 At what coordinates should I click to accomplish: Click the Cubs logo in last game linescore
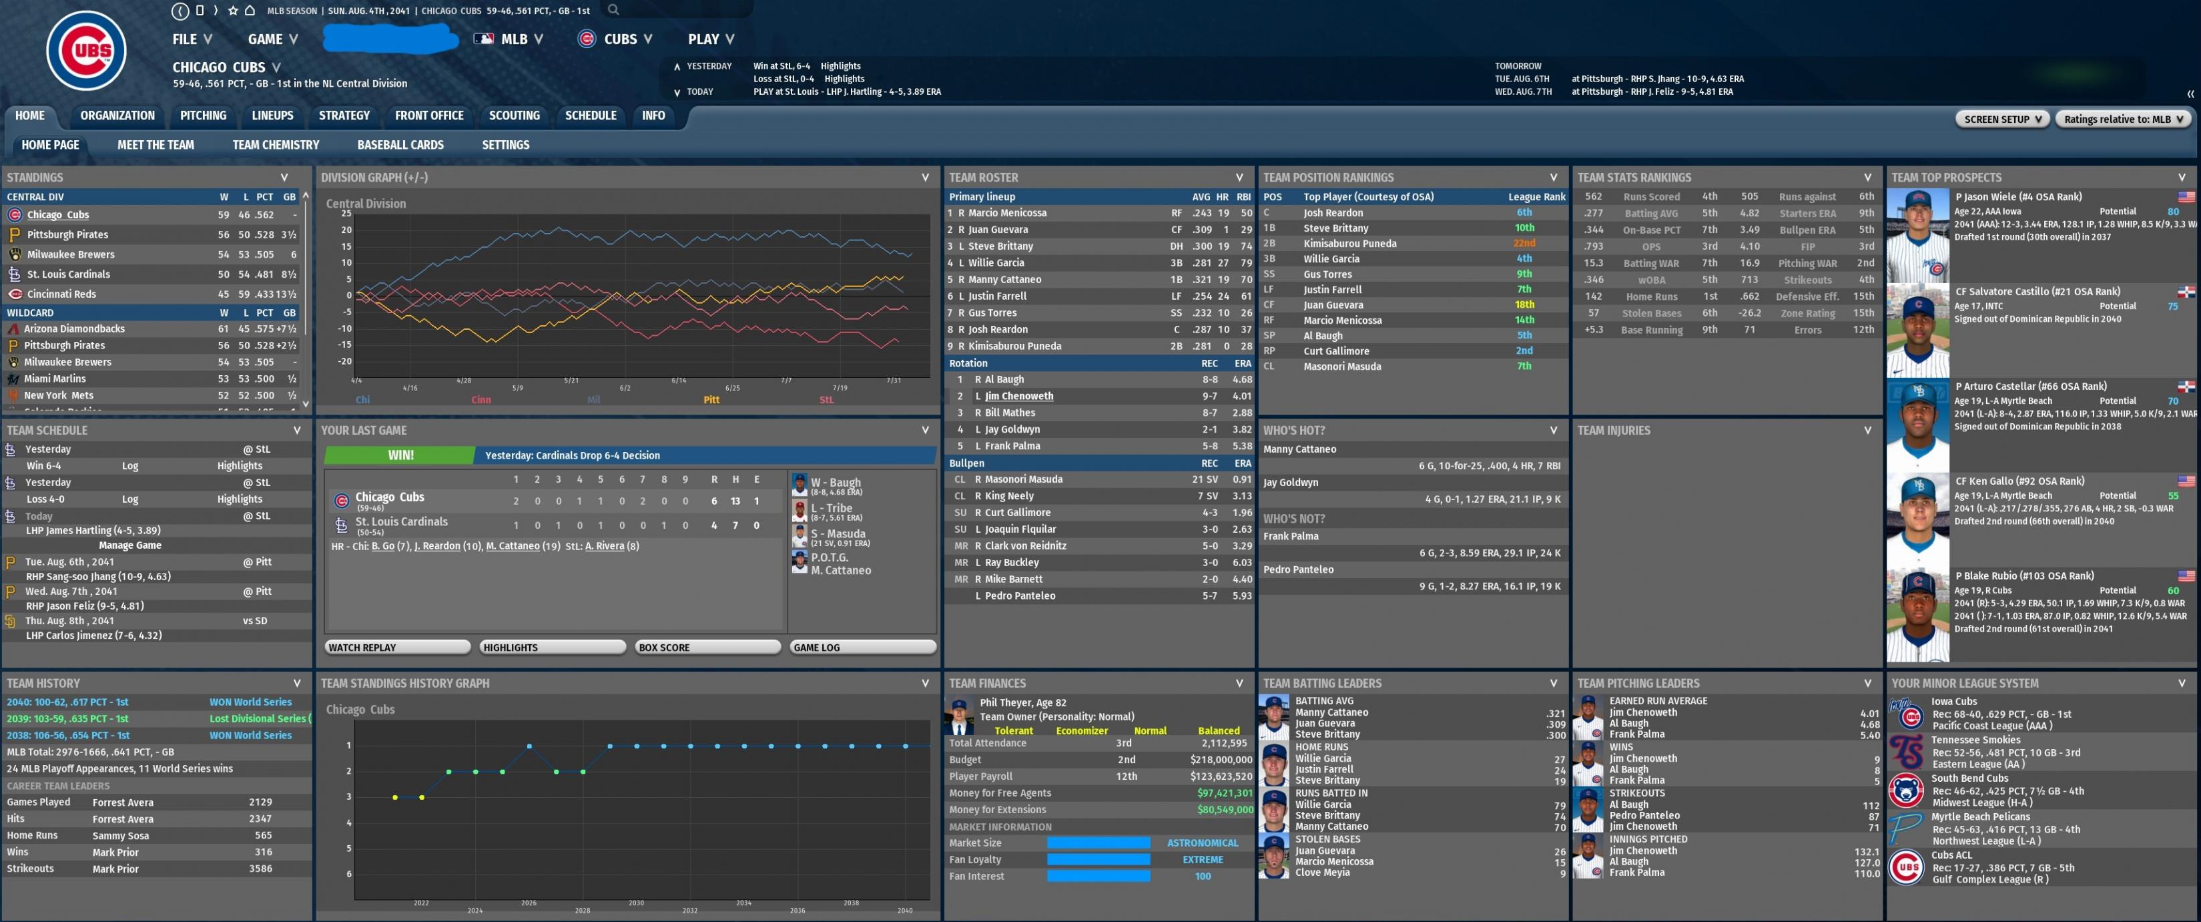(341, 501)
